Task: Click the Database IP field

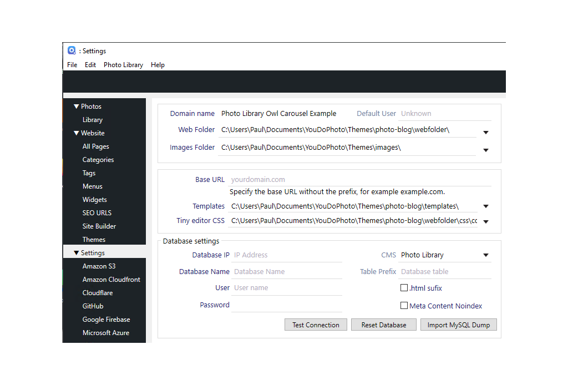Action: (x=287, y=255)
